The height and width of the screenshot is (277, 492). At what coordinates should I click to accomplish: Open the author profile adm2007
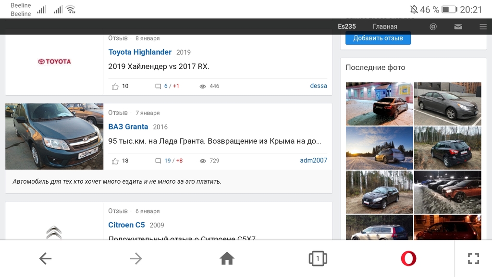[x=313, y=161]
